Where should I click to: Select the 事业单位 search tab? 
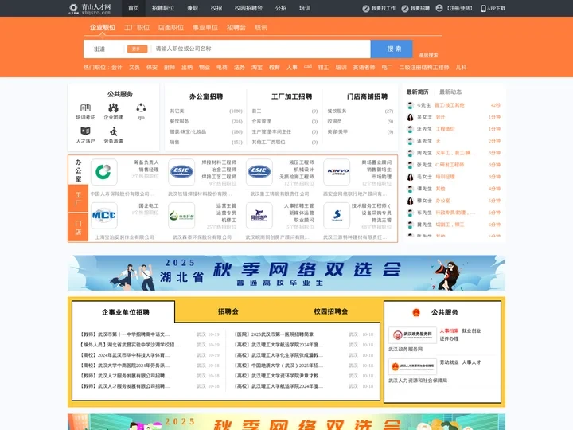205,28
